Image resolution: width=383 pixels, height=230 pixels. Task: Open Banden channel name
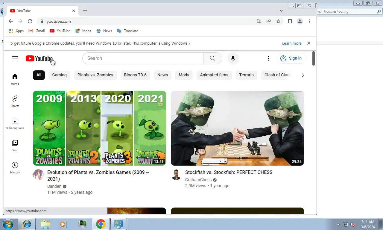[54, 186]
